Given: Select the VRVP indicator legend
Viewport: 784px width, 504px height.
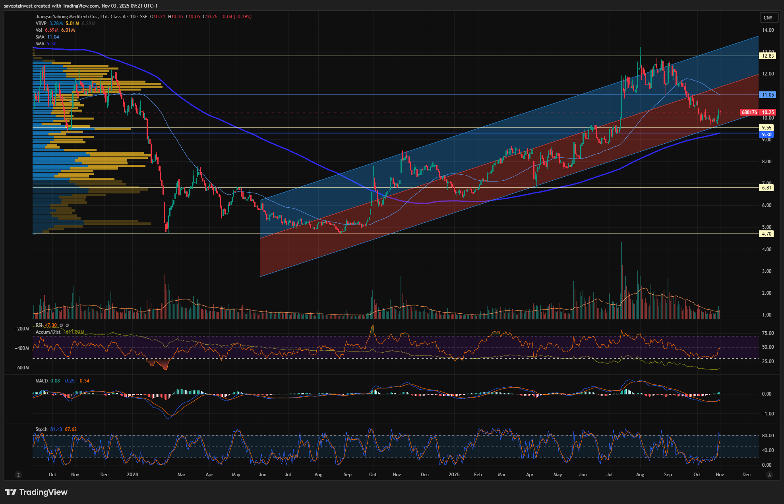Looking at the screenshot, I should click(x=41, y=23).
